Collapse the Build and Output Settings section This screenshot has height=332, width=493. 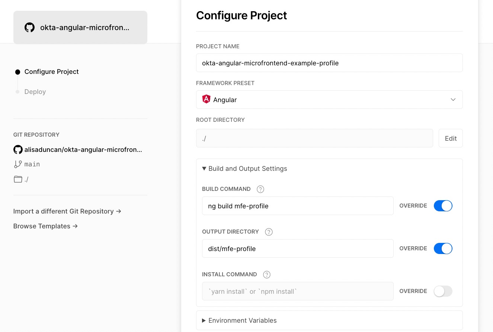244,169
